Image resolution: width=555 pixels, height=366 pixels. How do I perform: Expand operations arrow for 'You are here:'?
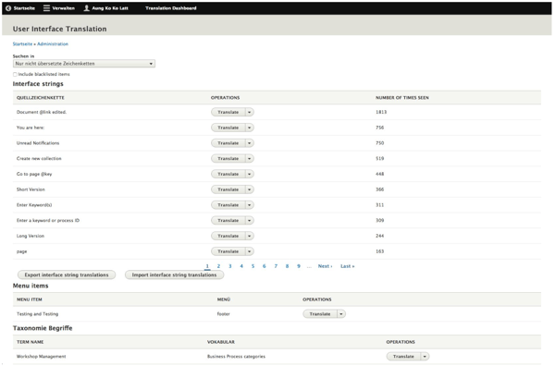[249, 128]
